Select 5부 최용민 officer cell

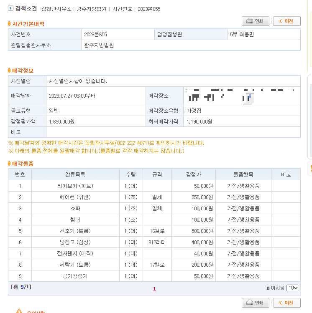[x=263, y=34]
